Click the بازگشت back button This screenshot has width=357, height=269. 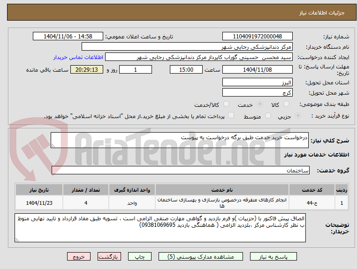[x=109, y=256]
